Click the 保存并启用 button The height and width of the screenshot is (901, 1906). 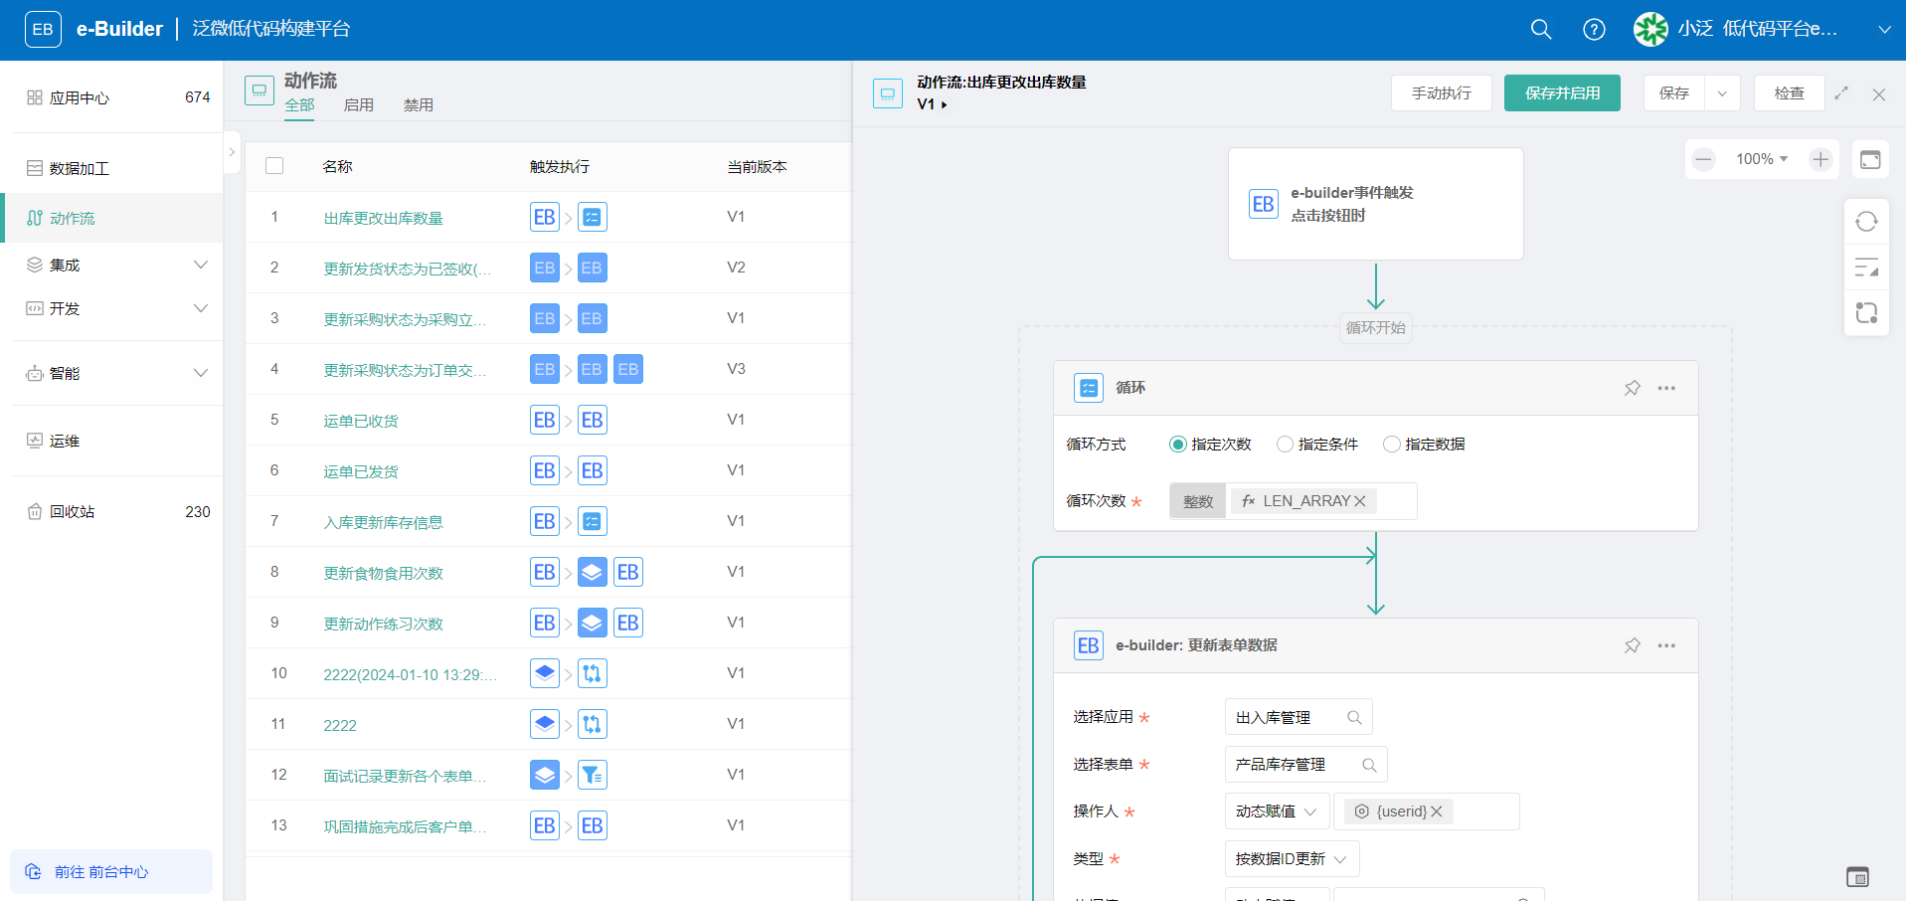[1562, 93]
